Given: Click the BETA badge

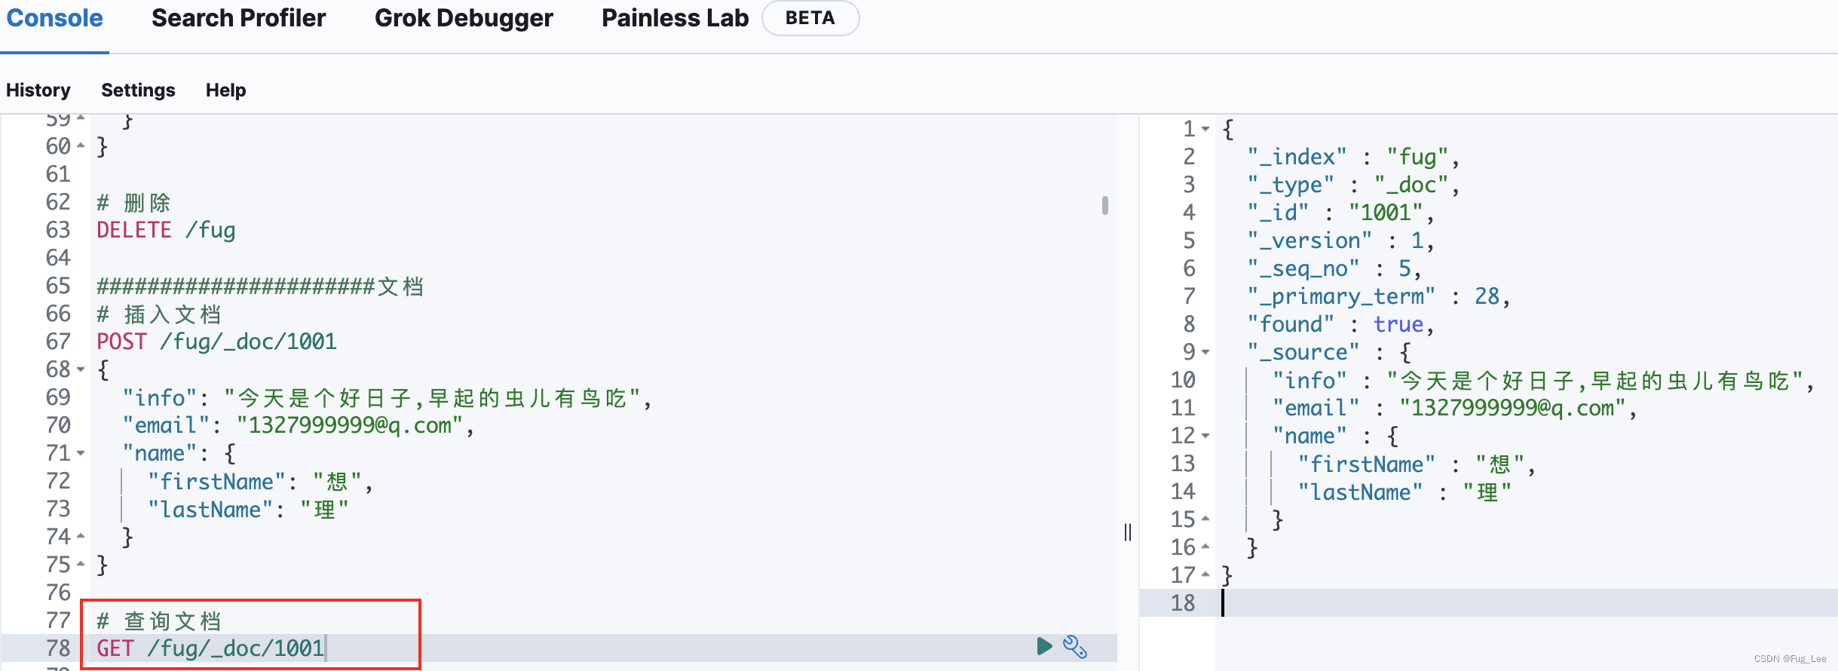Looking at the screenshot, I should [x=810, y=18].
